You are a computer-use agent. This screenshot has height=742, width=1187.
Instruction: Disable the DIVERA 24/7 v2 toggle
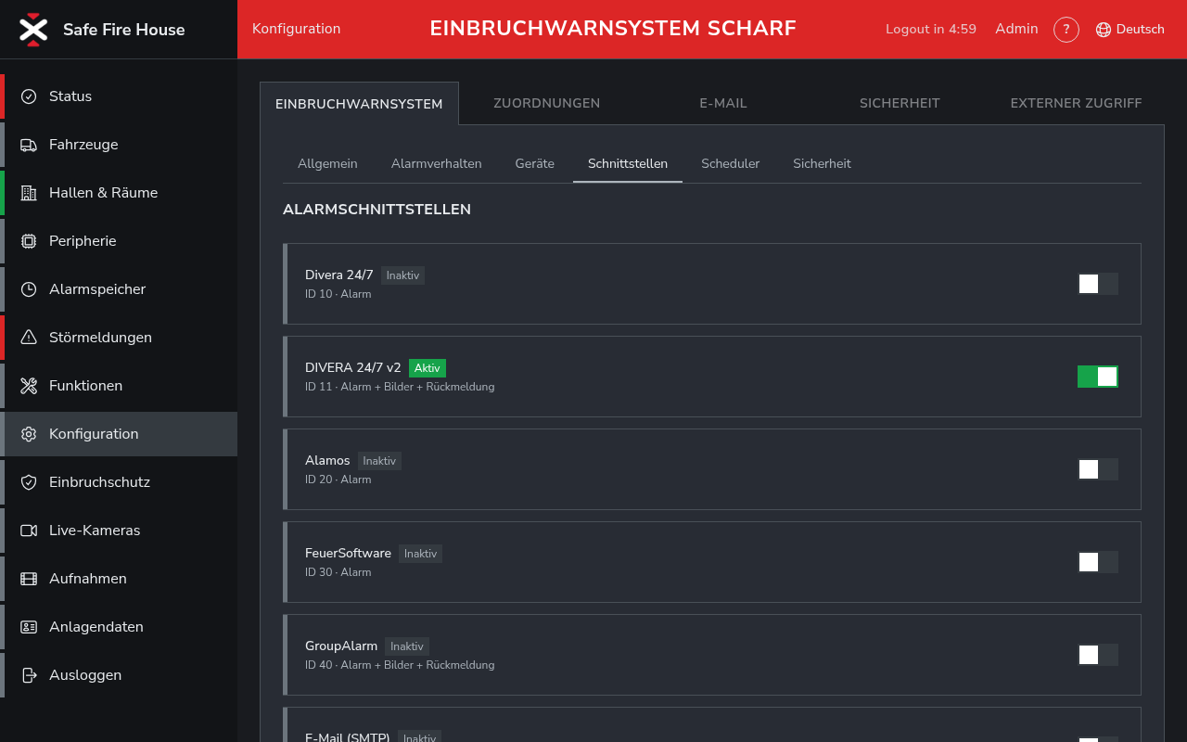point(1098,377)
